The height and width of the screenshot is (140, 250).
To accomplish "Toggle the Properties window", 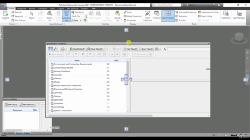I will coord(130,20).
